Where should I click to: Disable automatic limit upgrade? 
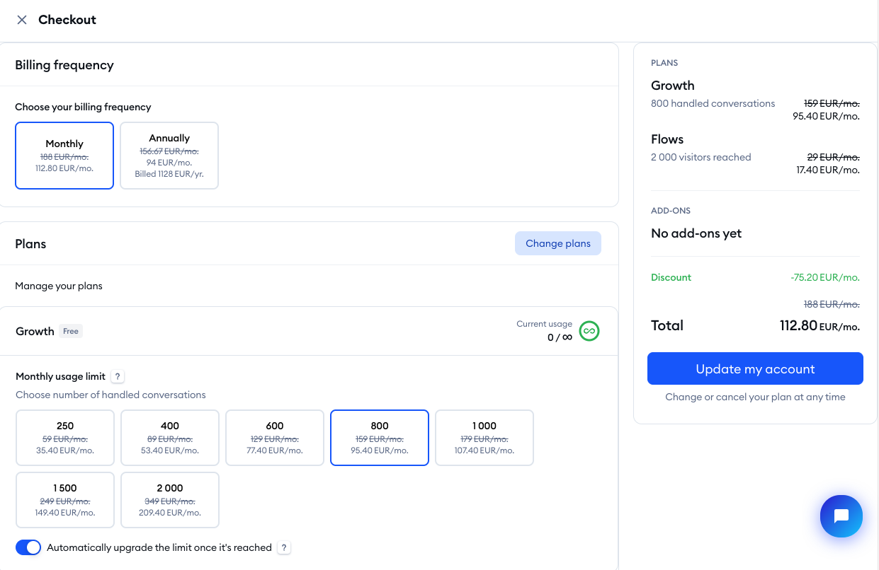28,547
